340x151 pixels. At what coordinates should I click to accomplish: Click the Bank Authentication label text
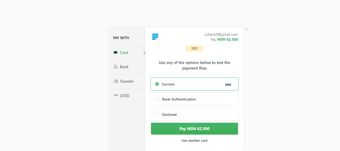tap(179, 99)
